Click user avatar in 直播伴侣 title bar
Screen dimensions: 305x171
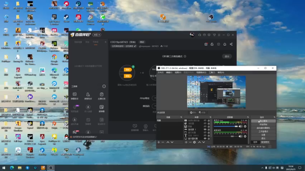click(192, 35)
